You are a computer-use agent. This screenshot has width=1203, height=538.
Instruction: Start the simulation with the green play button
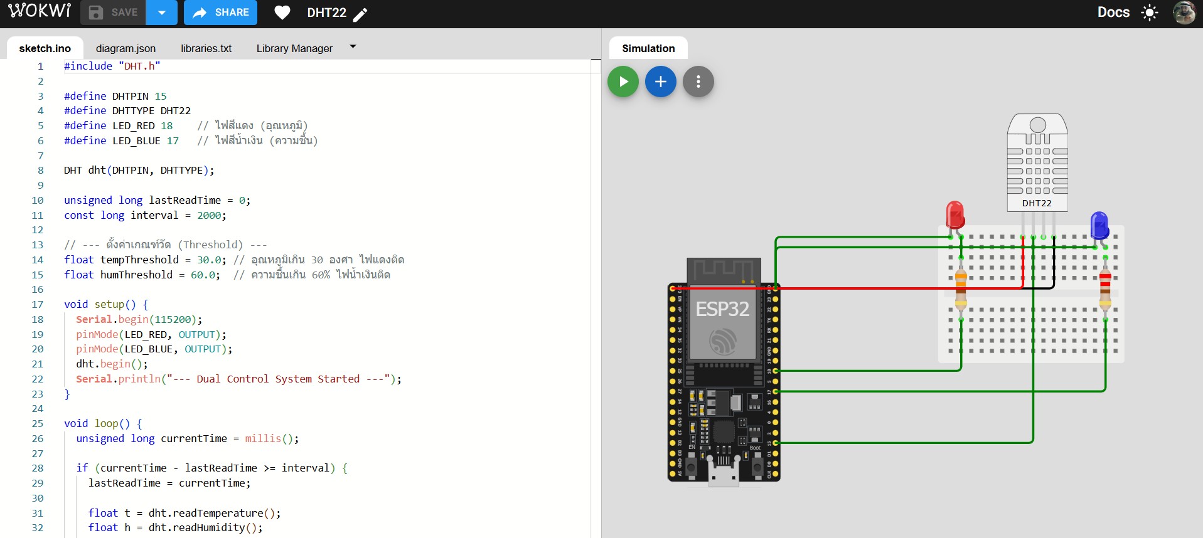(x=623, y=82)
